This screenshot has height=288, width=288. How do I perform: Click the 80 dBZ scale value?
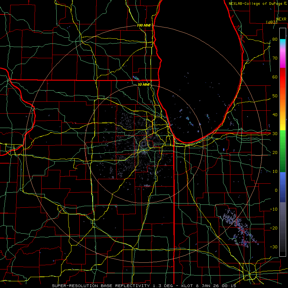point(275,39)
